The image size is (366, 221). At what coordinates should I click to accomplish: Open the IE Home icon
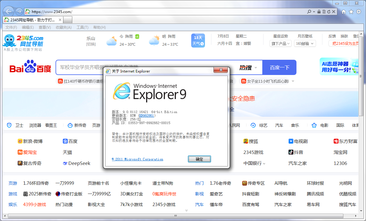tap(344, 12)
